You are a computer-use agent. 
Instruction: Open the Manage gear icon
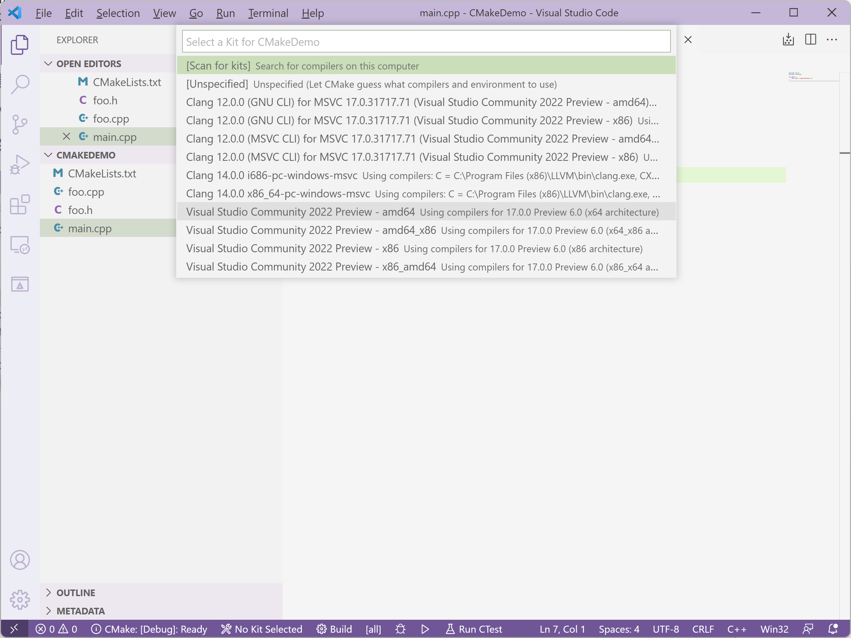coord(20,600)
